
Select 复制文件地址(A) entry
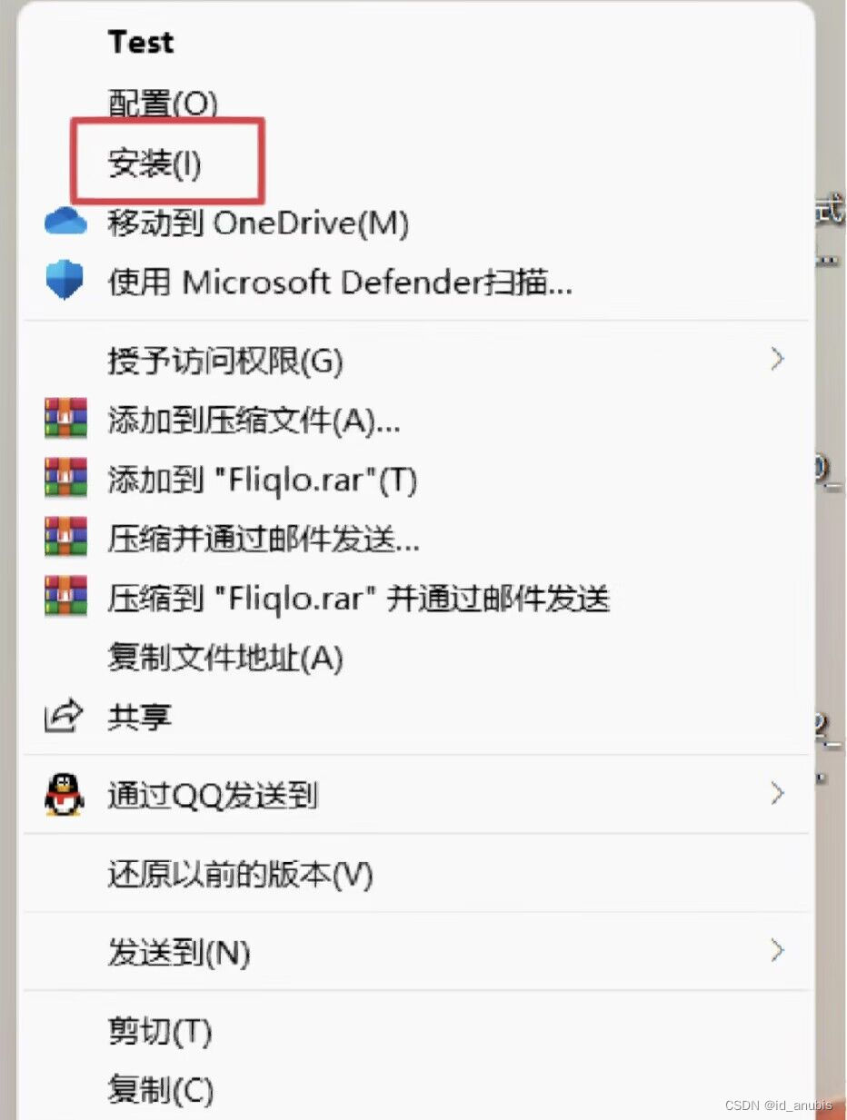[225, 657]
